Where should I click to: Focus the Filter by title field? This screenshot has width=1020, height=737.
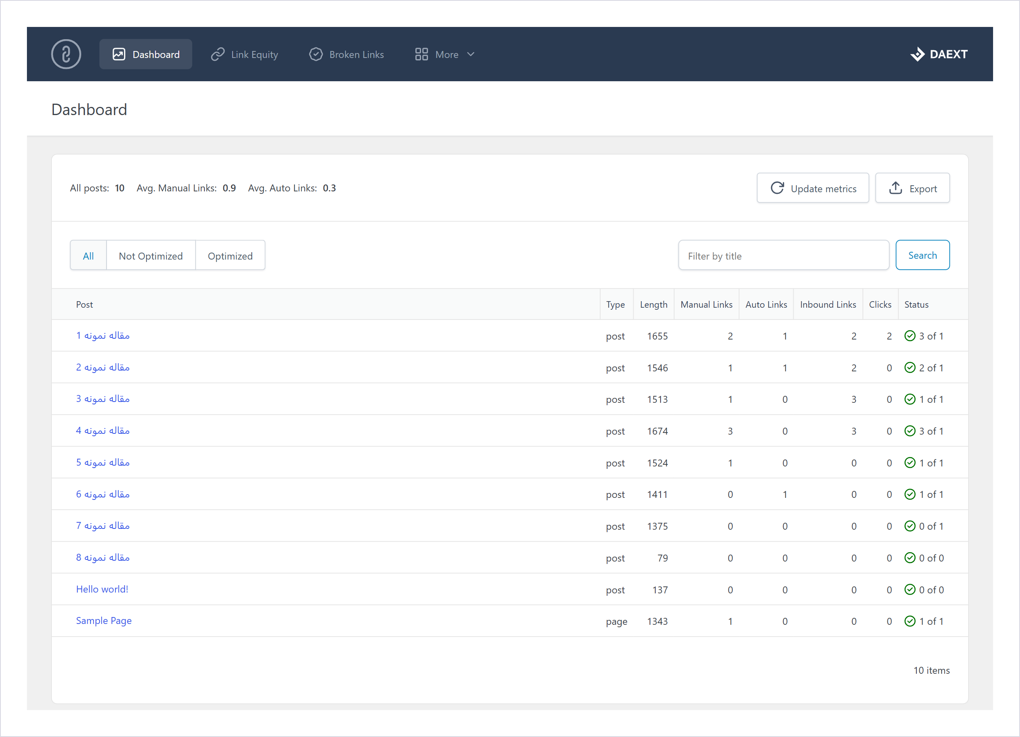[x=783, y=255]
